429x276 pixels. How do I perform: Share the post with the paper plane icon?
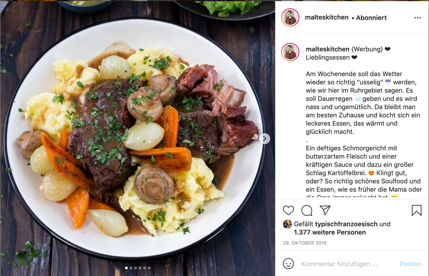click(325, 210)
